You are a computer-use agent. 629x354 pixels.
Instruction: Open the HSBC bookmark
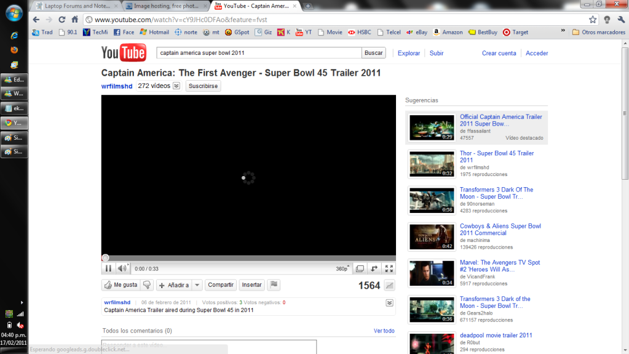click(360, 32)
